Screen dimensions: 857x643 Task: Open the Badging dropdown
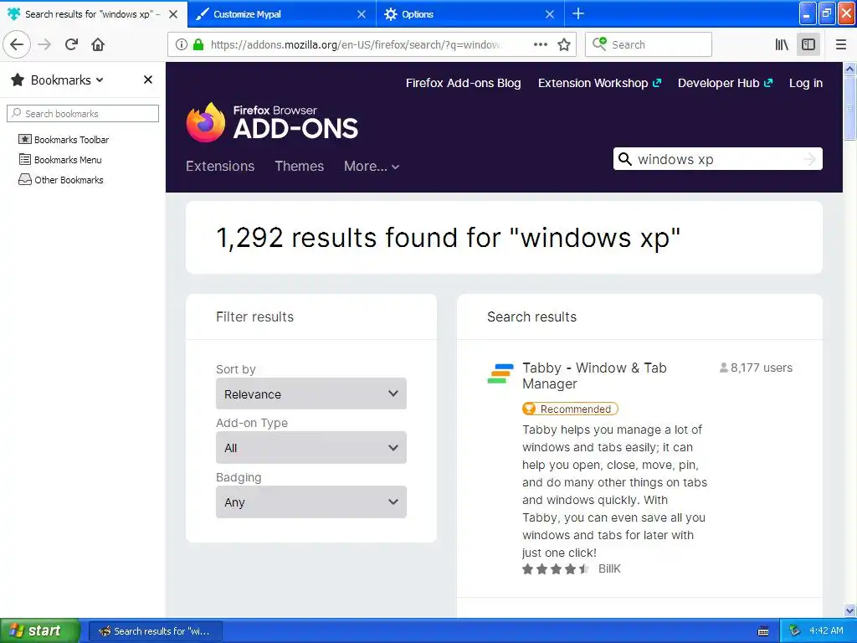(x=311, y=502)
